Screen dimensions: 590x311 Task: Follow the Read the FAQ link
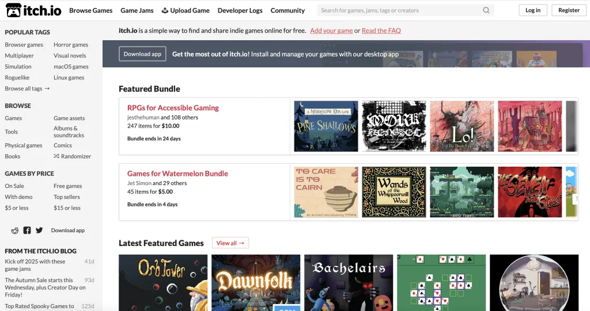[381, 30]
